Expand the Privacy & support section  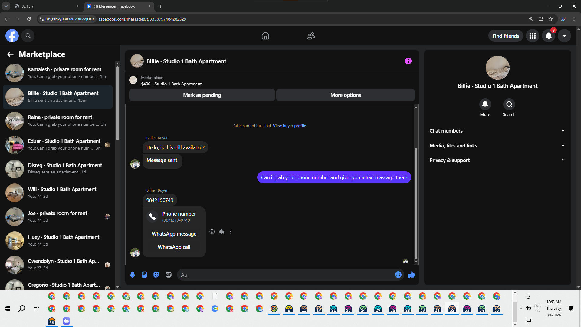[x=497, y=160]
